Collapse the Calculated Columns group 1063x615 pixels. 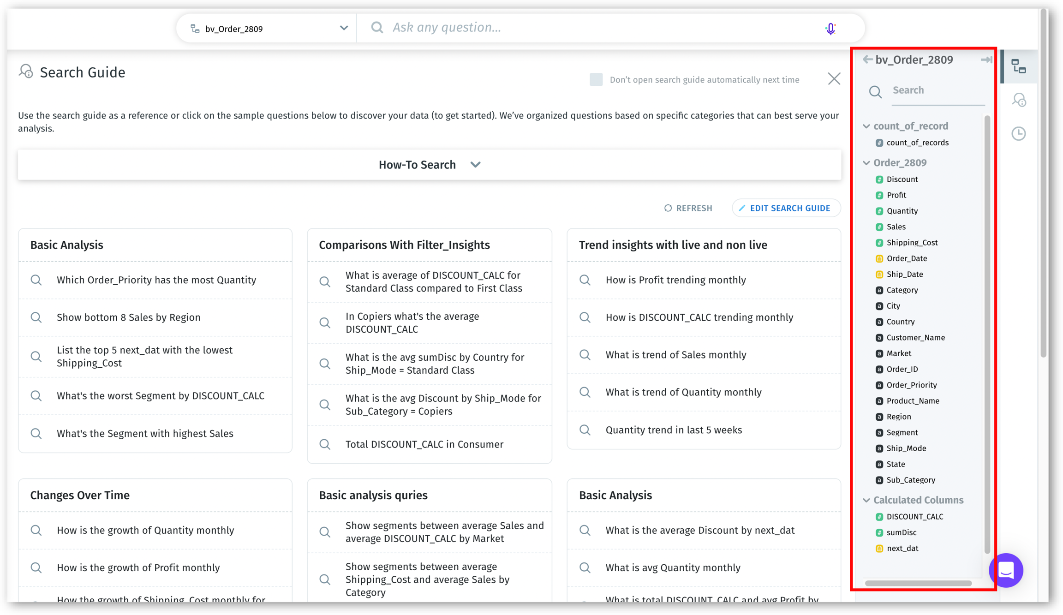click(866, 500)
